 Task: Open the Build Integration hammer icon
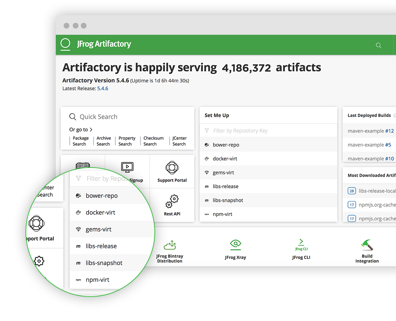click(x=367, y=245)
